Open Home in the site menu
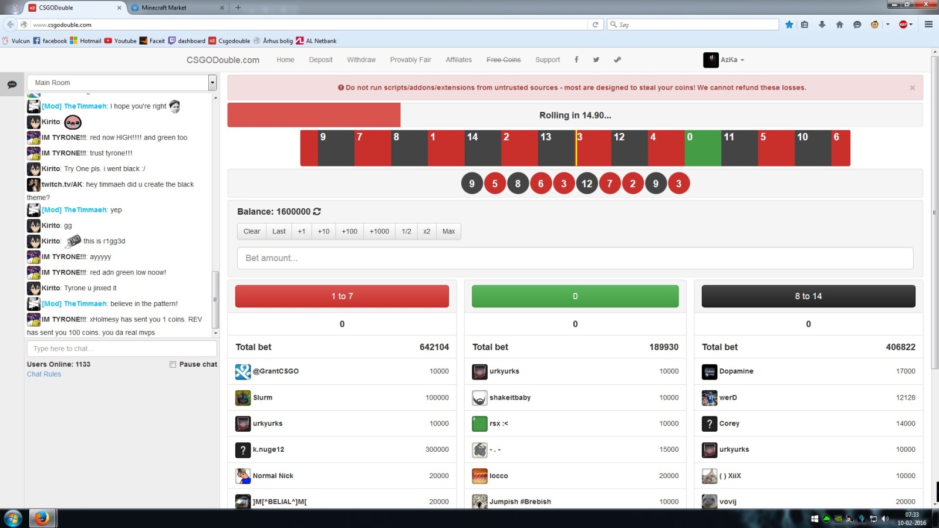The image size is (939, 528). point(285,60)
